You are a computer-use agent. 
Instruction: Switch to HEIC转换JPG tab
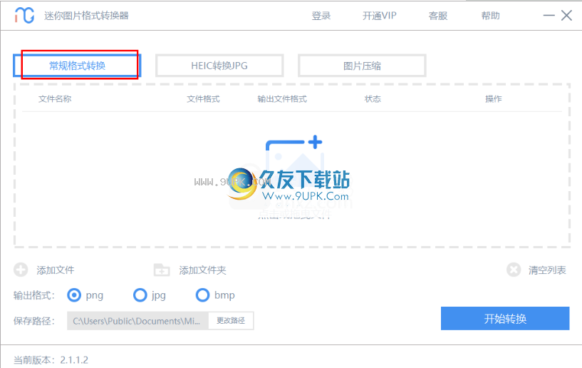click(219, 66)
